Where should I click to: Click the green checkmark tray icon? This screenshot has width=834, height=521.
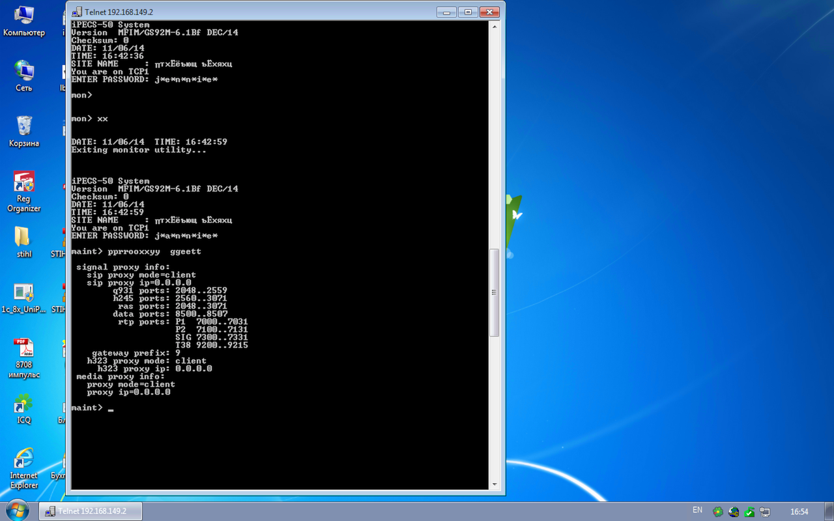click(x=749, y=512)
